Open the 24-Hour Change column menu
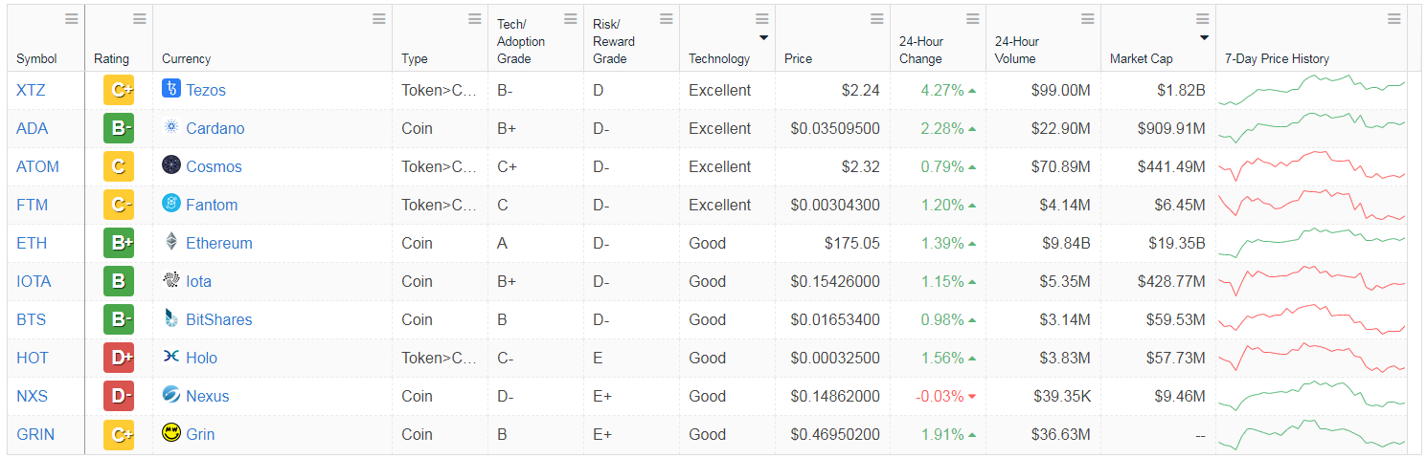Image resolution: width=1427 pixels, height=458 pixels. (972, 19)
